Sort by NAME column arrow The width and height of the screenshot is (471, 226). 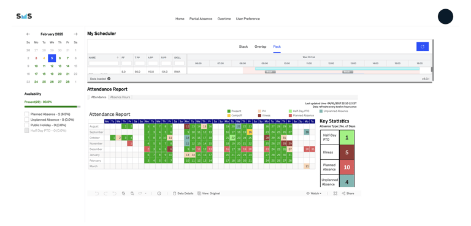[x=118, y=58]
